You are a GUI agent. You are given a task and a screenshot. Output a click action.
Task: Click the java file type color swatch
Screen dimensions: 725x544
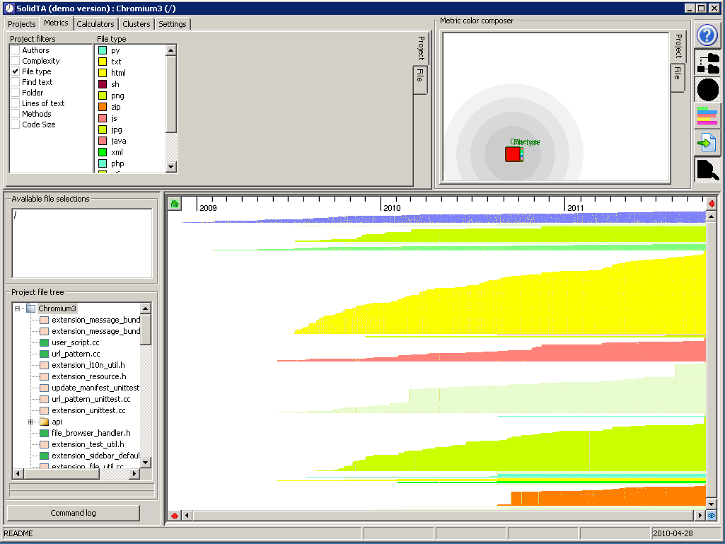[x=103, y=141]
